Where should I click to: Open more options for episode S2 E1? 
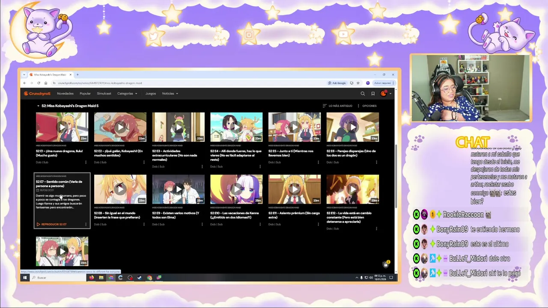[86, 162]
